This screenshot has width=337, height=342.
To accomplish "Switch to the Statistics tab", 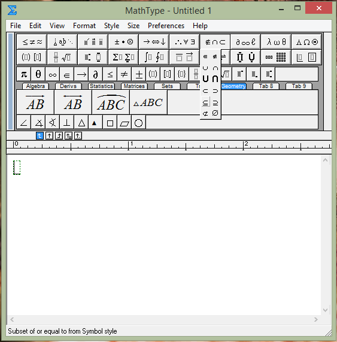I will (x=101, y=86).
